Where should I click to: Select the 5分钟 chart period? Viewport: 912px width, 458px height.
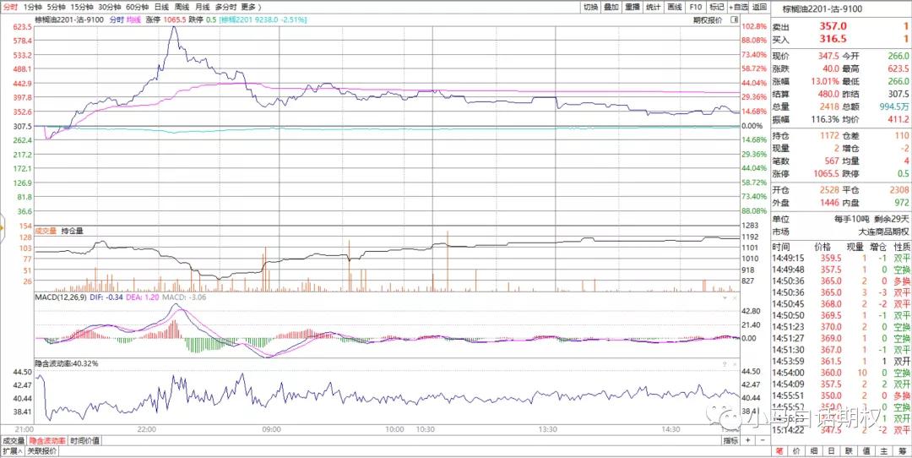tap(57, 7)
